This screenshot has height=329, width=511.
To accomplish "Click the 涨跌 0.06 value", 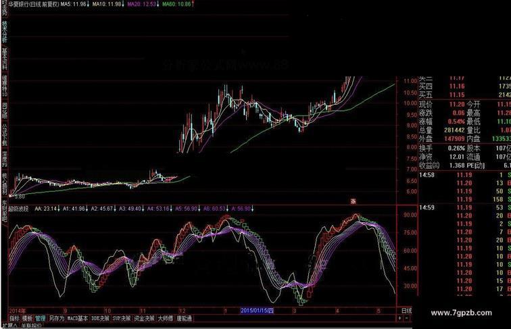I will point(458,113).
